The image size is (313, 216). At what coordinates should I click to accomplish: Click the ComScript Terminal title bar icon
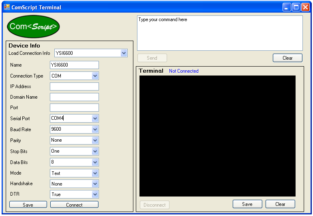pos(6,7)
